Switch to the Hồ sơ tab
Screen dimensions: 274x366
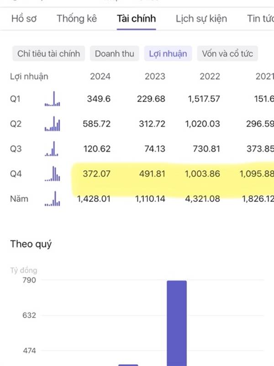[x=24, y=19]
